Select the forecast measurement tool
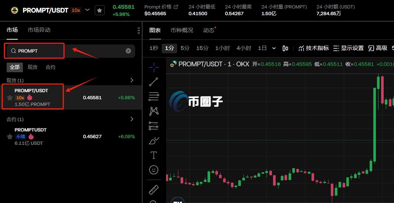The height and width of the screenshot is (203, 394). pos(154,126)
